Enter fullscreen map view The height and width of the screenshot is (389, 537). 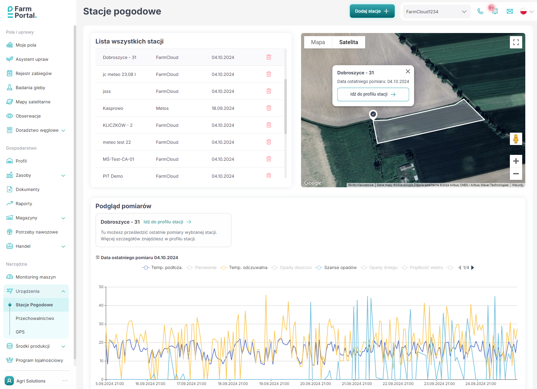(x=516, y=42)
